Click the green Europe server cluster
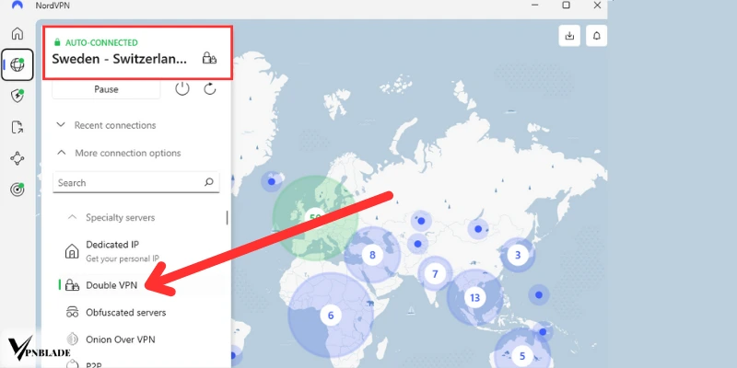The width and height of the screenshot is (737, 368). click(x=314, y=218)
